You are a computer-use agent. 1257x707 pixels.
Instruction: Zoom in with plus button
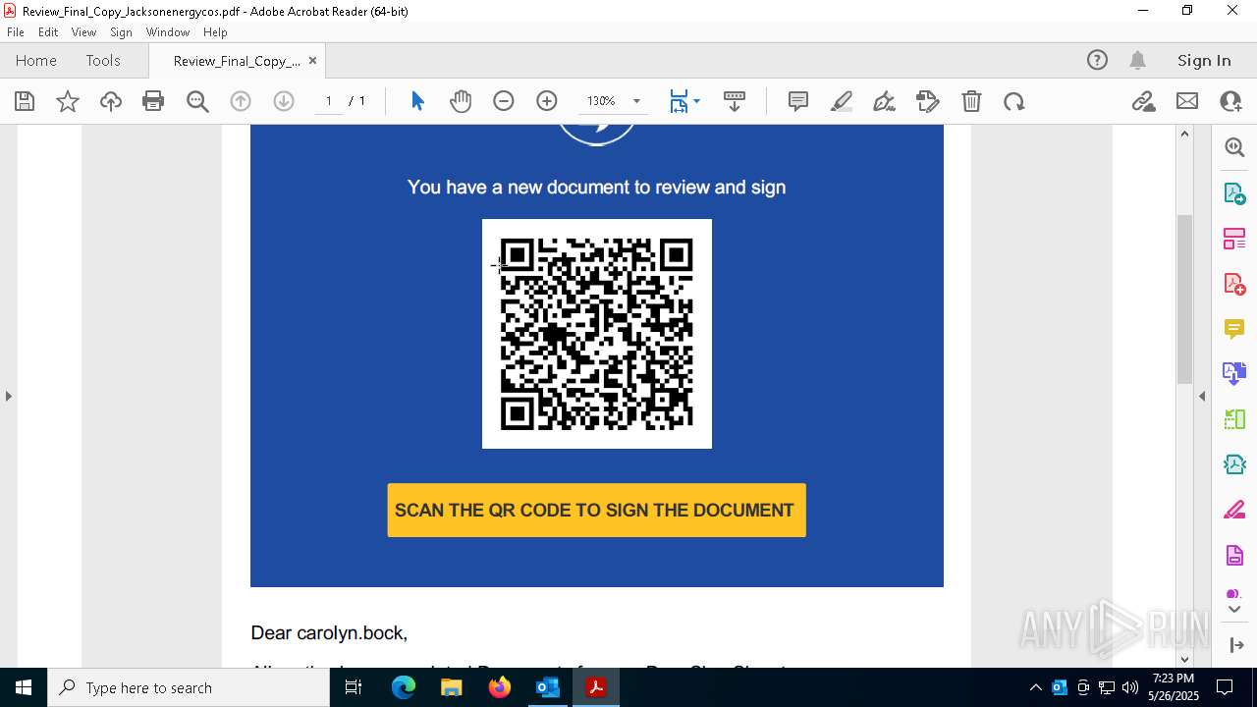(547, 101)
